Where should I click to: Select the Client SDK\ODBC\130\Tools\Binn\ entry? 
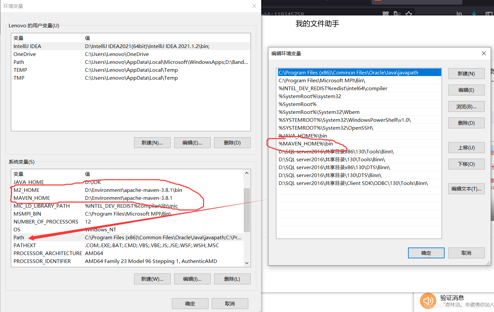pos(359,183)
